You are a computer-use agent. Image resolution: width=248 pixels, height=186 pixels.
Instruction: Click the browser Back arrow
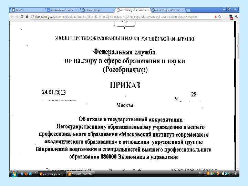(12, 17)
